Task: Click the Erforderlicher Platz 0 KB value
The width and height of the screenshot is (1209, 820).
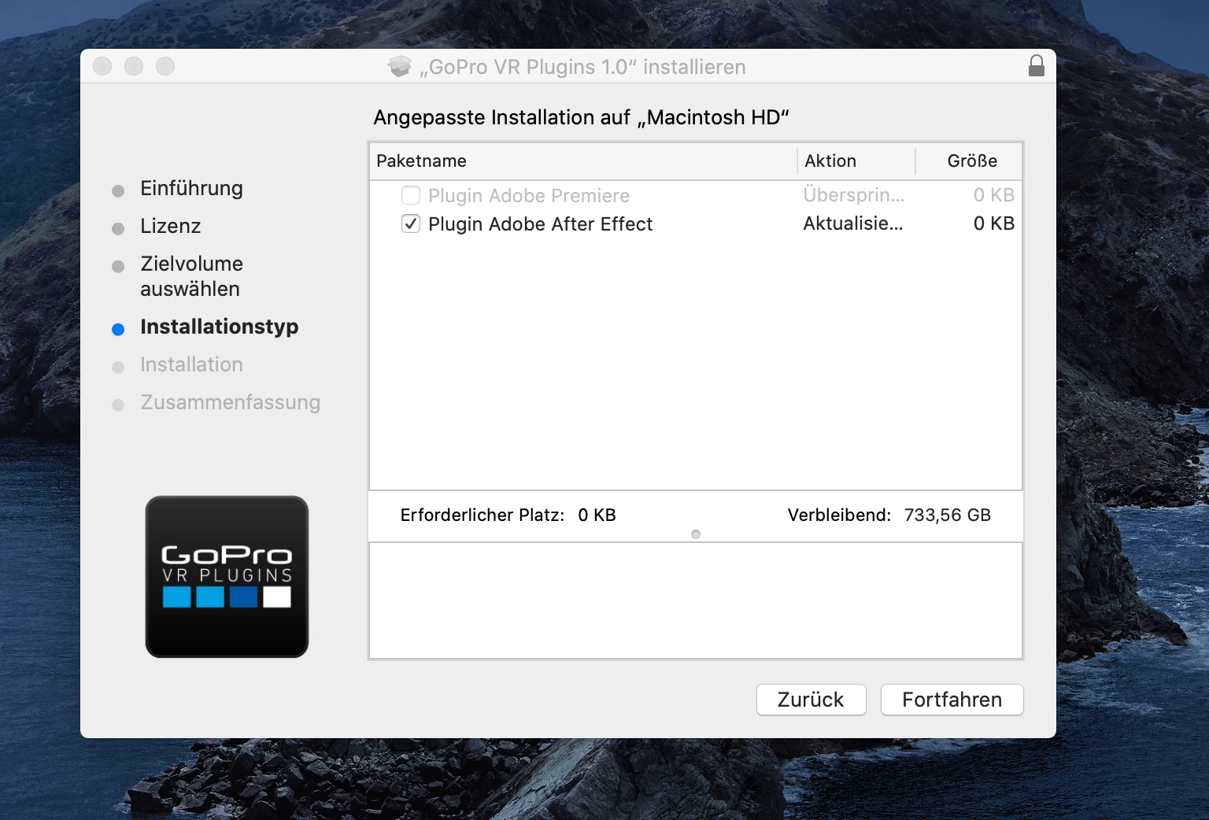Action: [x=597, y=515]
